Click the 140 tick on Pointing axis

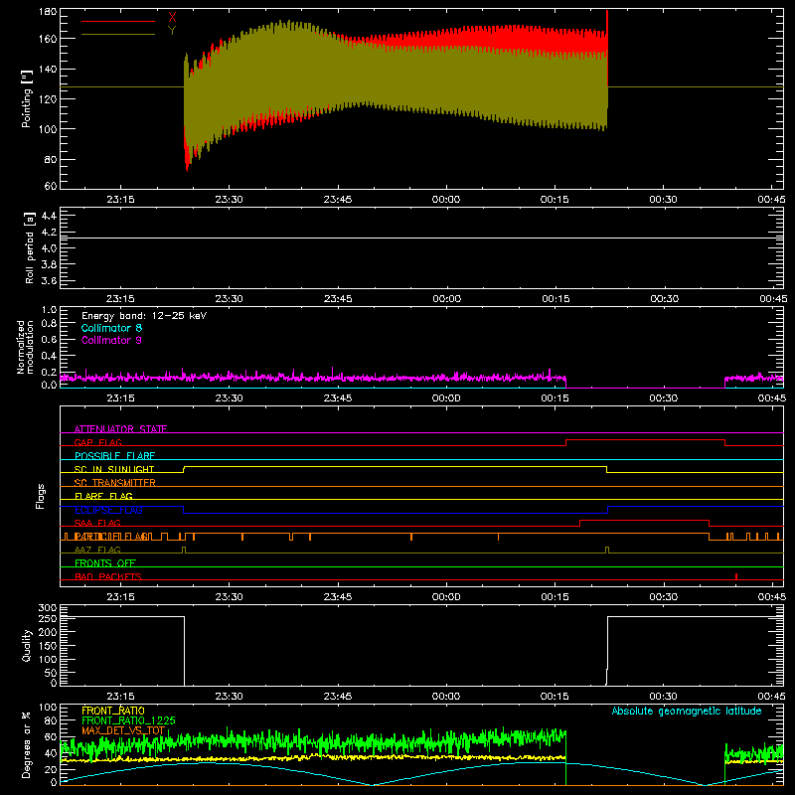tap(48, 69)
